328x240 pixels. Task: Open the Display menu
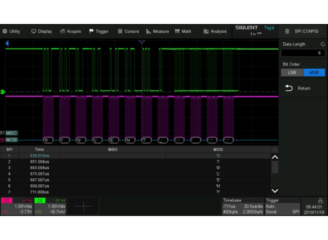click(42, 32)
